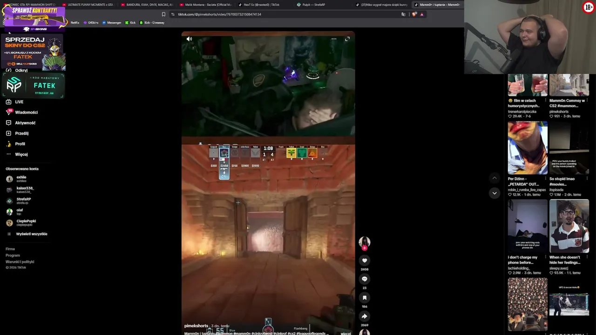Open the Netflix bookmark
This screenshot has width=596, height=335.
[x=75, y=23]
